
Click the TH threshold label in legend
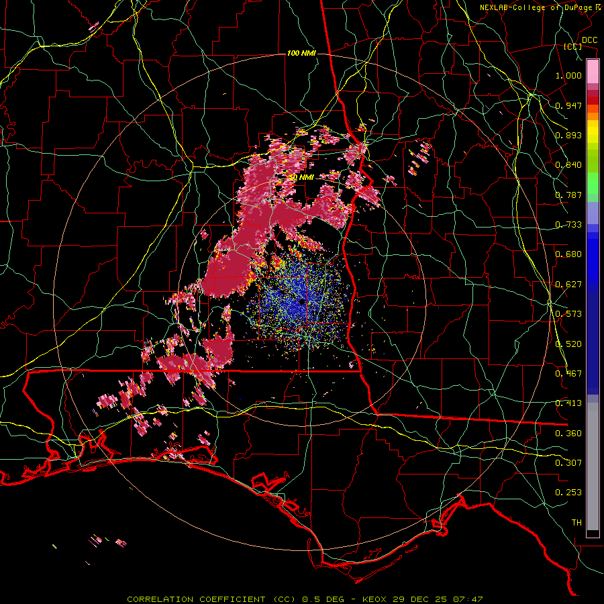(x=576, y=523)
